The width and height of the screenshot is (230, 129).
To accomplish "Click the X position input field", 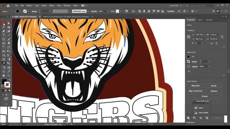I will pos(200,35).
